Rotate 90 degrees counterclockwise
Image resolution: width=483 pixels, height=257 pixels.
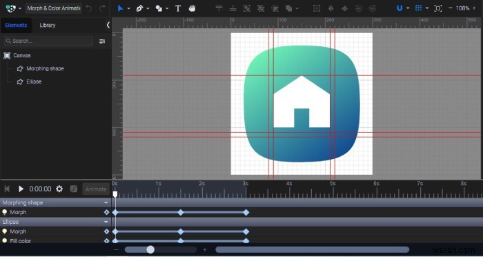coord(359,8)
